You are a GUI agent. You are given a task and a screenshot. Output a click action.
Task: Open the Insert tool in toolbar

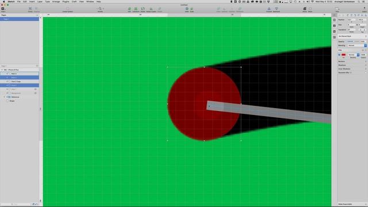point(3,9)
